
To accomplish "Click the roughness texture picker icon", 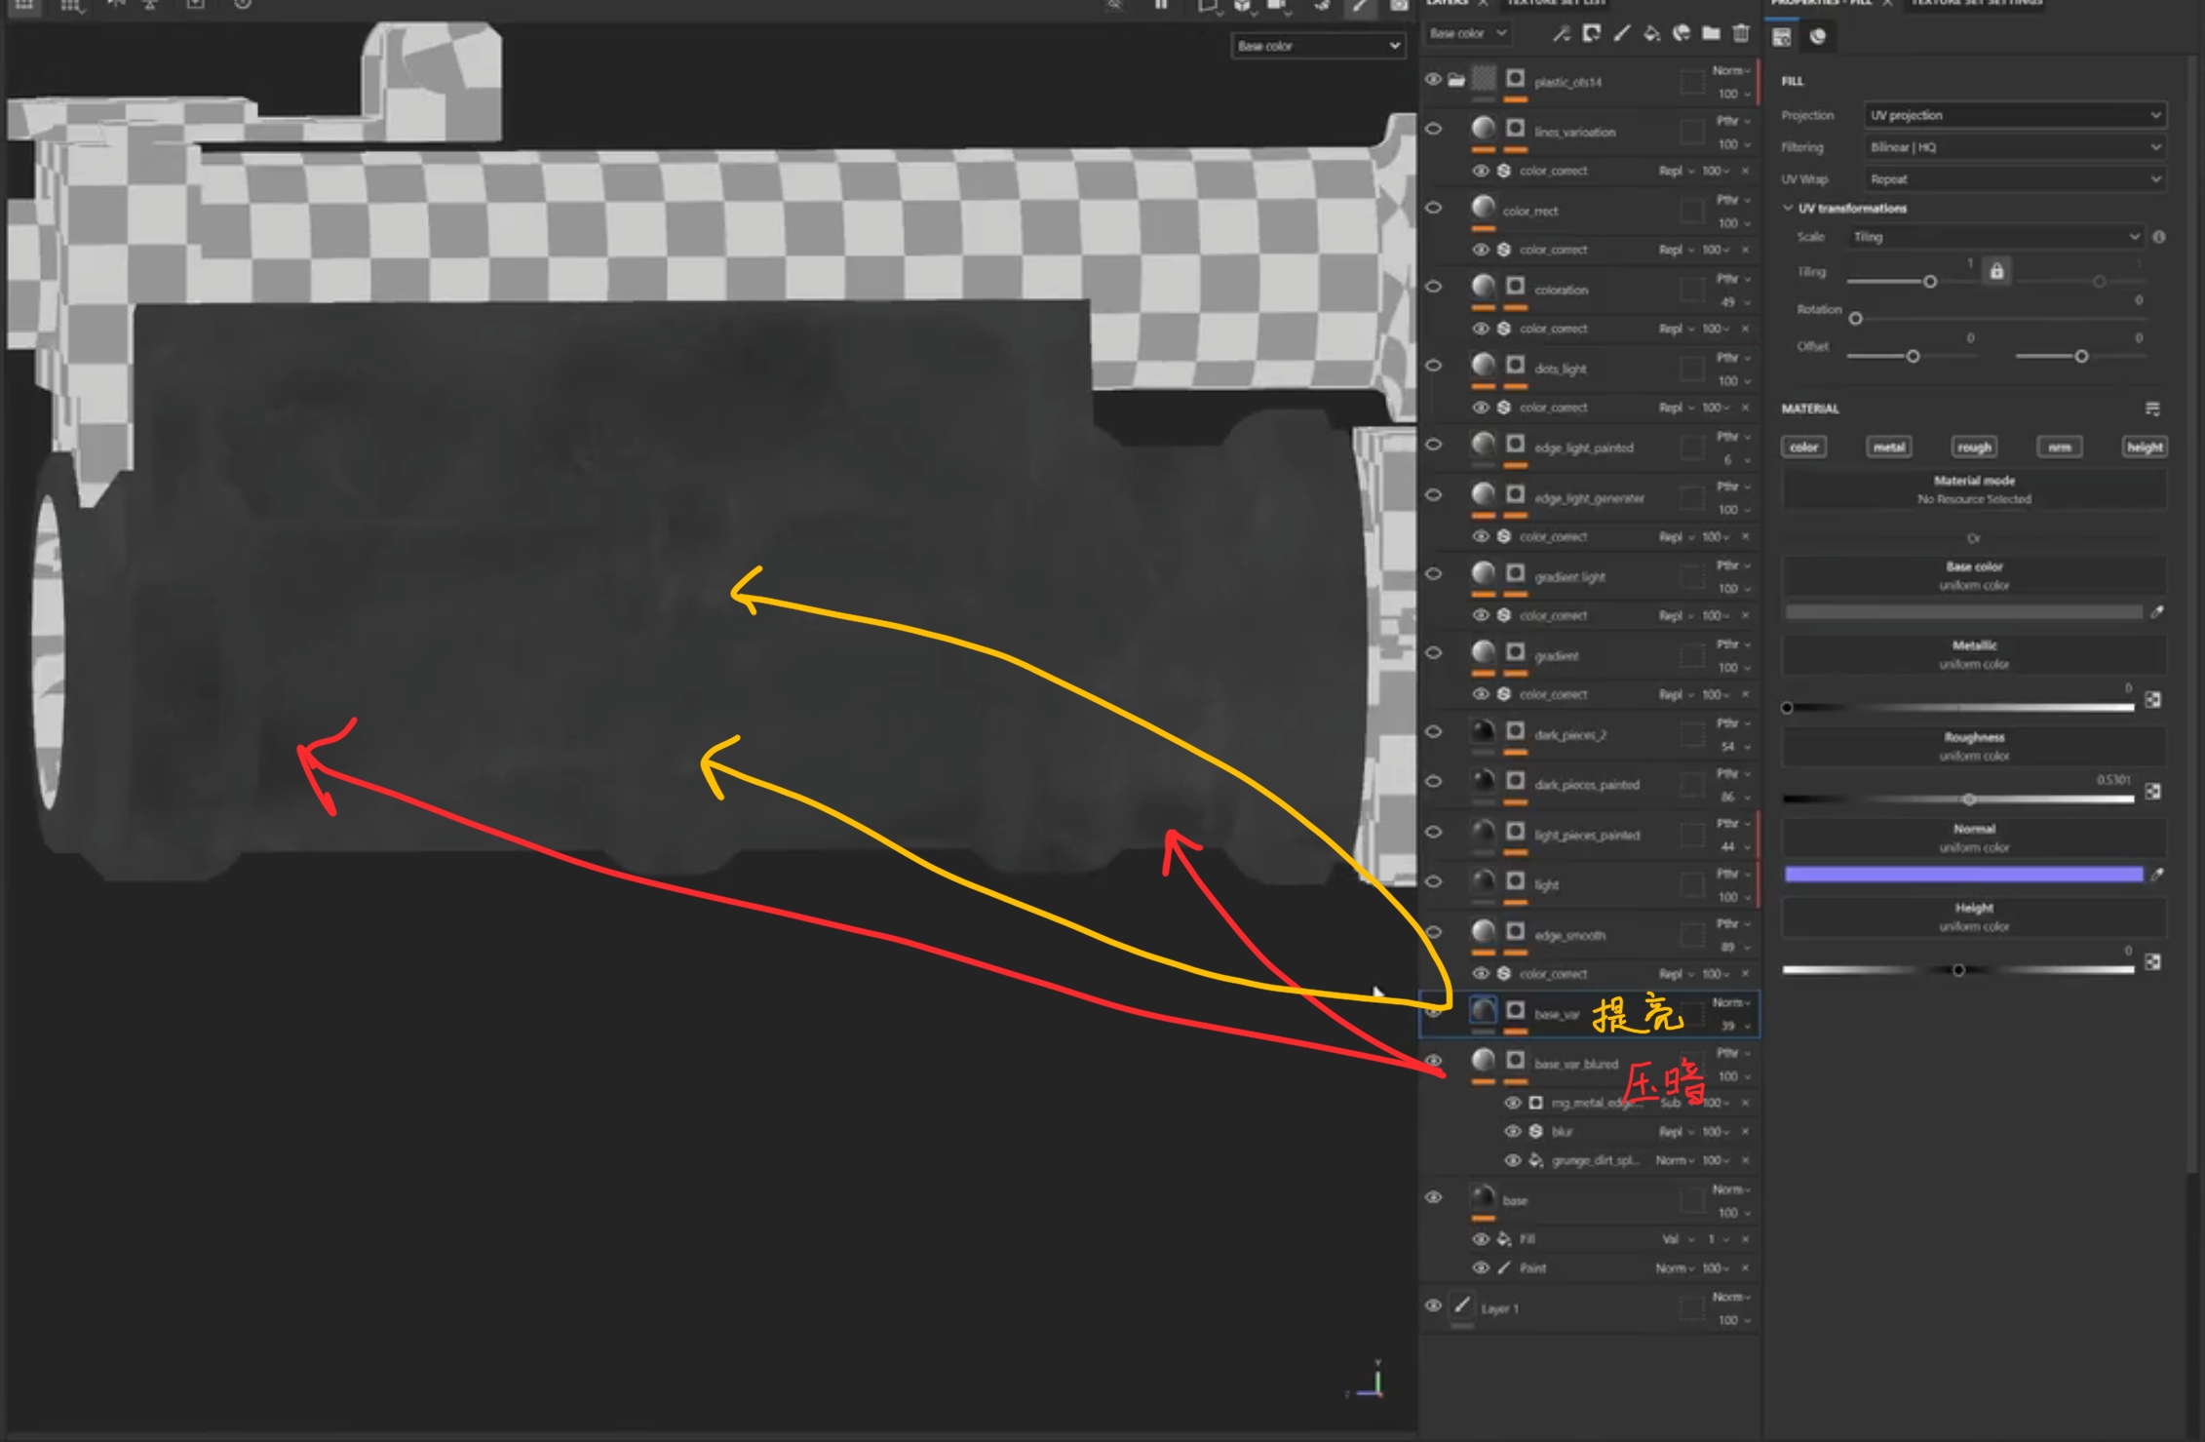I will (2153, 791).
